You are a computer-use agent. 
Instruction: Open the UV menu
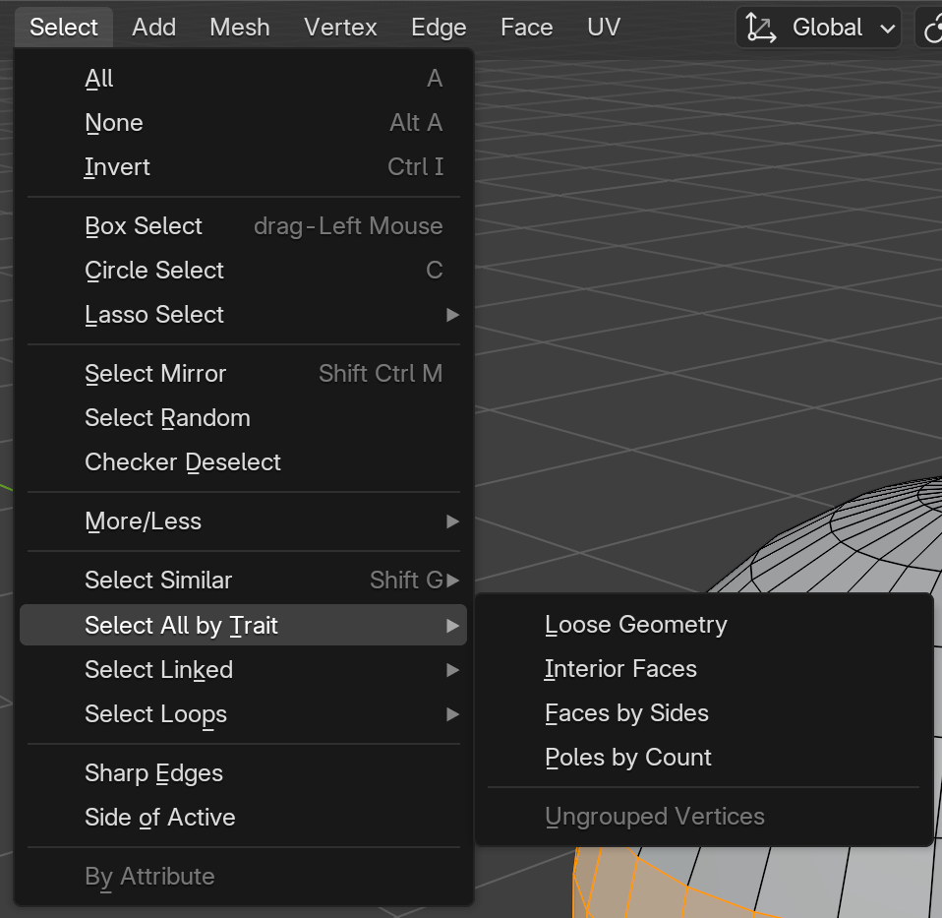click(x=604, y=27)
